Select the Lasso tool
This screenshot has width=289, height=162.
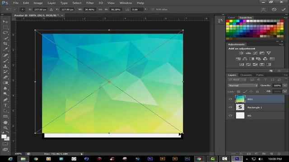pyautogui.click(x=5, y=33)
